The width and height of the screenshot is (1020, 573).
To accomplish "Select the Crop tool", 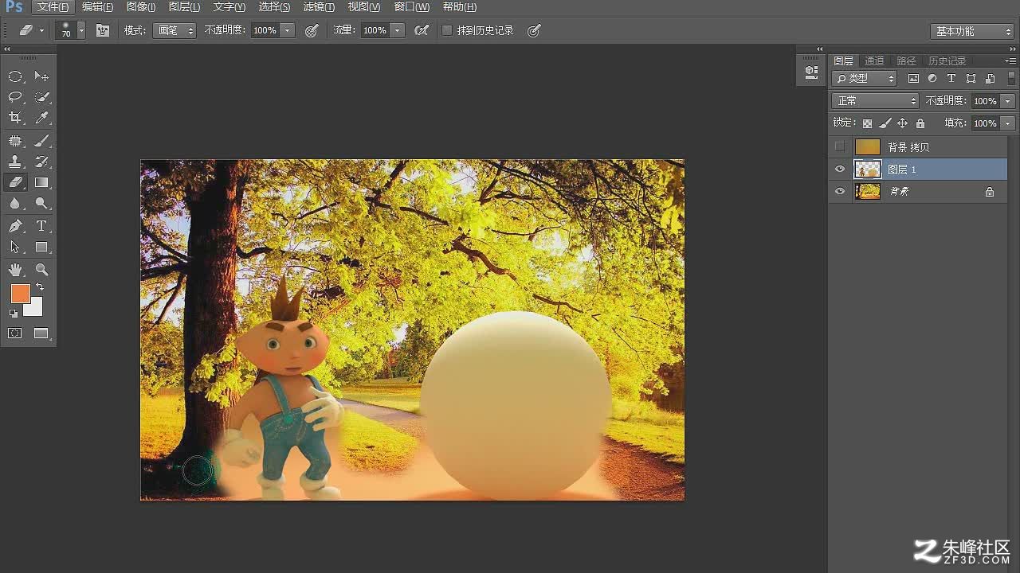I will coord(15,118).
